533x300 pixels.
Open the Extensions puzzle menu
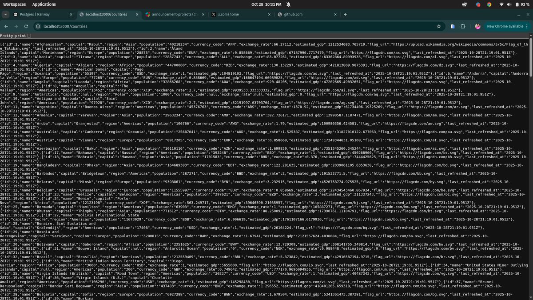pos(463,26)
